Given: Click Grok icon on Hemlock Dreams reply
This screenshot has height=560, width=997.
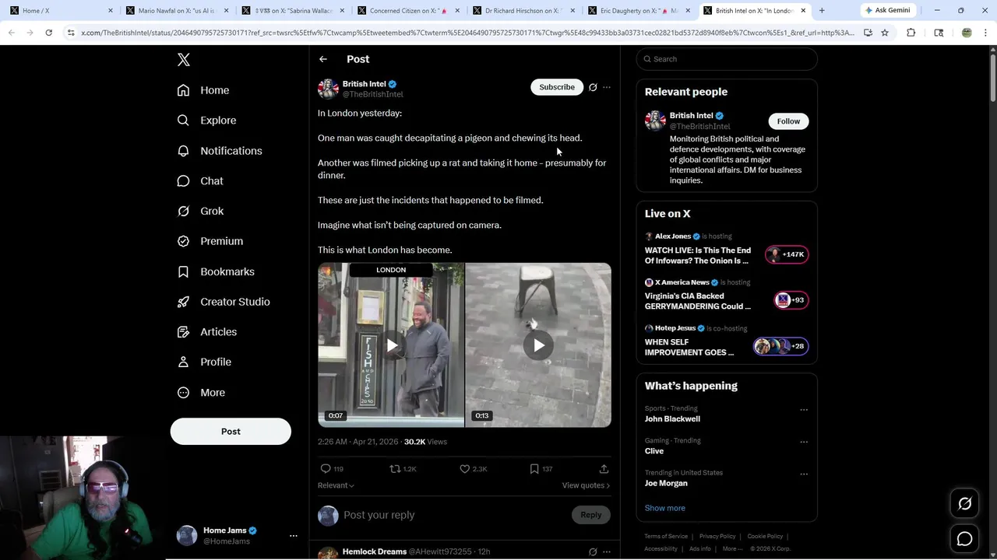Looking at the screenshot, I should (593, 552).
